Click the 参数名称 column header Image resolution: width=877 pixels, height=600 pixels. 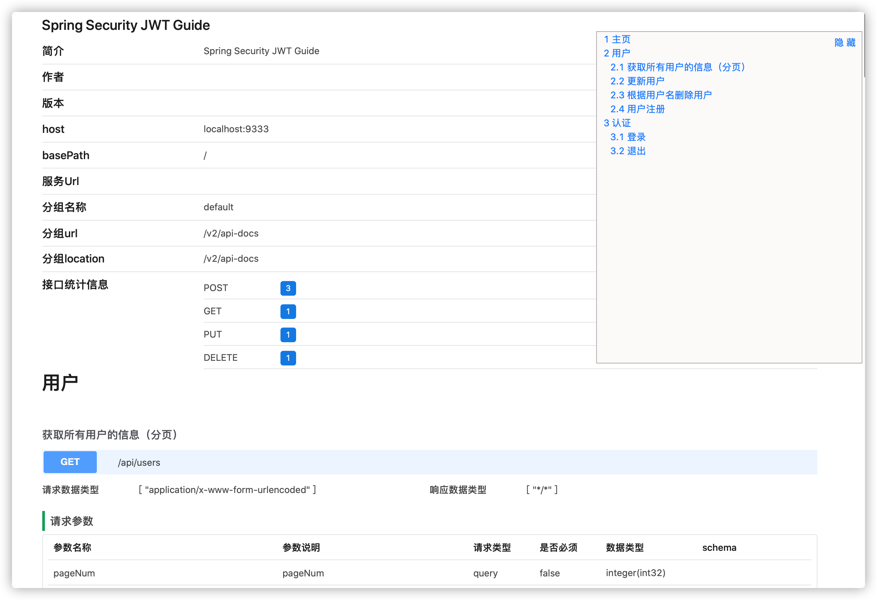[72, 548]
